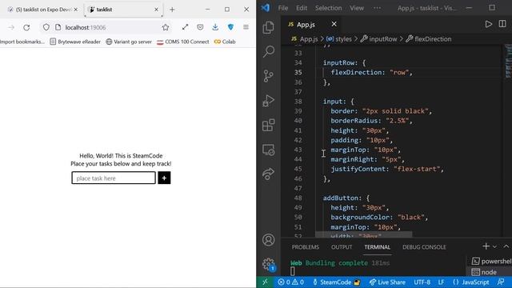
Task: Close the active tasklist browser tab
Action: [156, 10]
